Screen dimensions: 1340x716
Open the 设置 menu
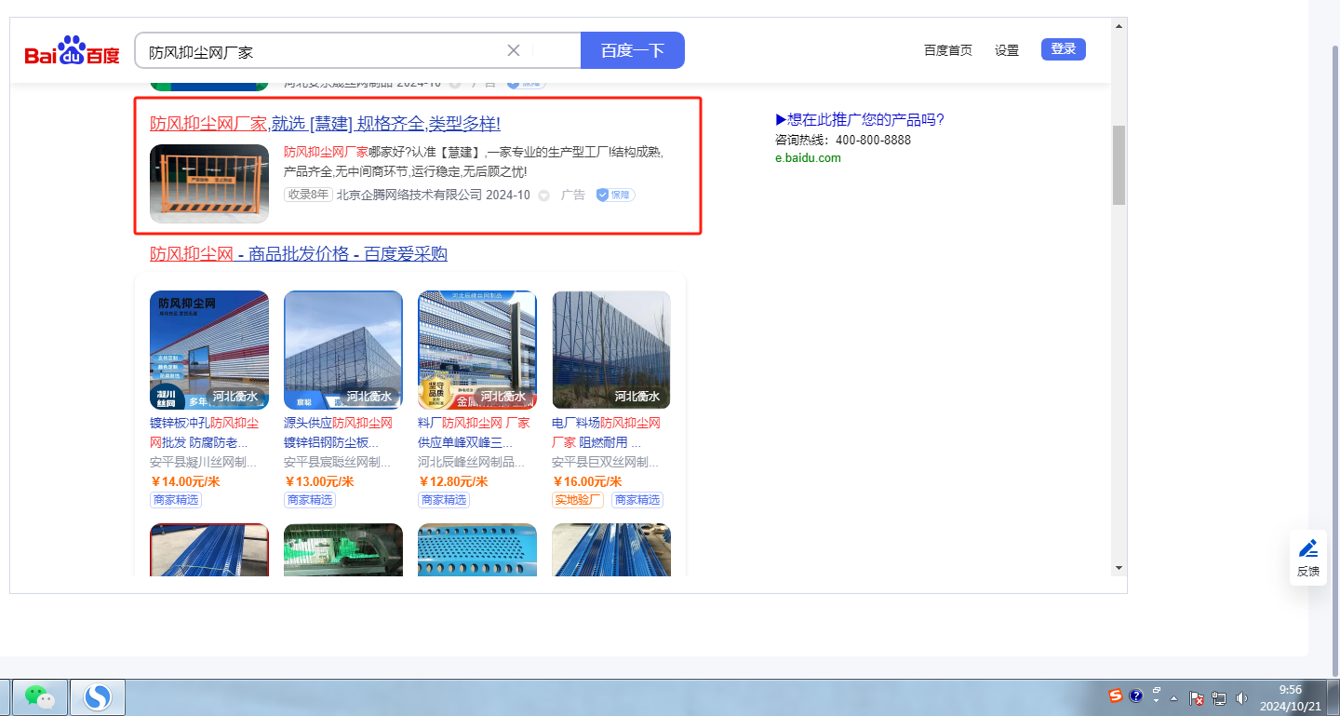[1007, 50]
